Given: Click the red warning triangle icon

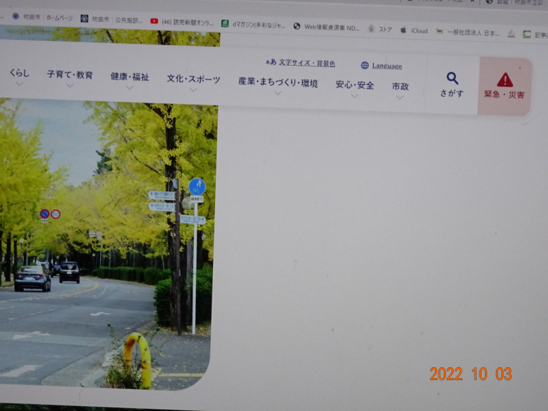Looking at the screenshot, I should [x=505, y=80].
